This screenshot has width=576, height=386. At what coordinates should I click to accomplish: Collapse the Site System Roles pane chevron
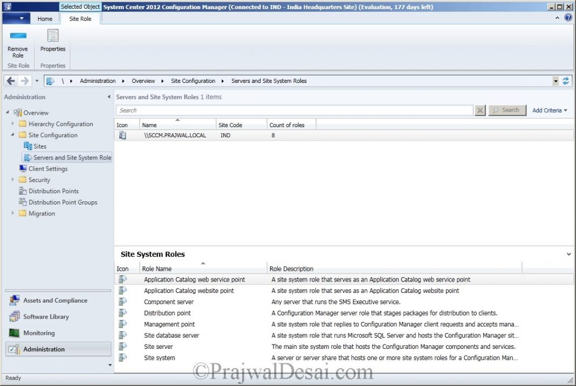(x=568, y=254)
